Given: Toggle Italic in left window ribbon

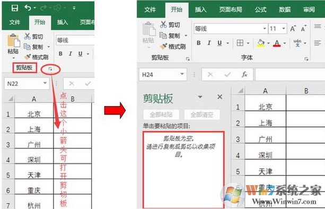Looking at the screenshot, I should (71, 54).
